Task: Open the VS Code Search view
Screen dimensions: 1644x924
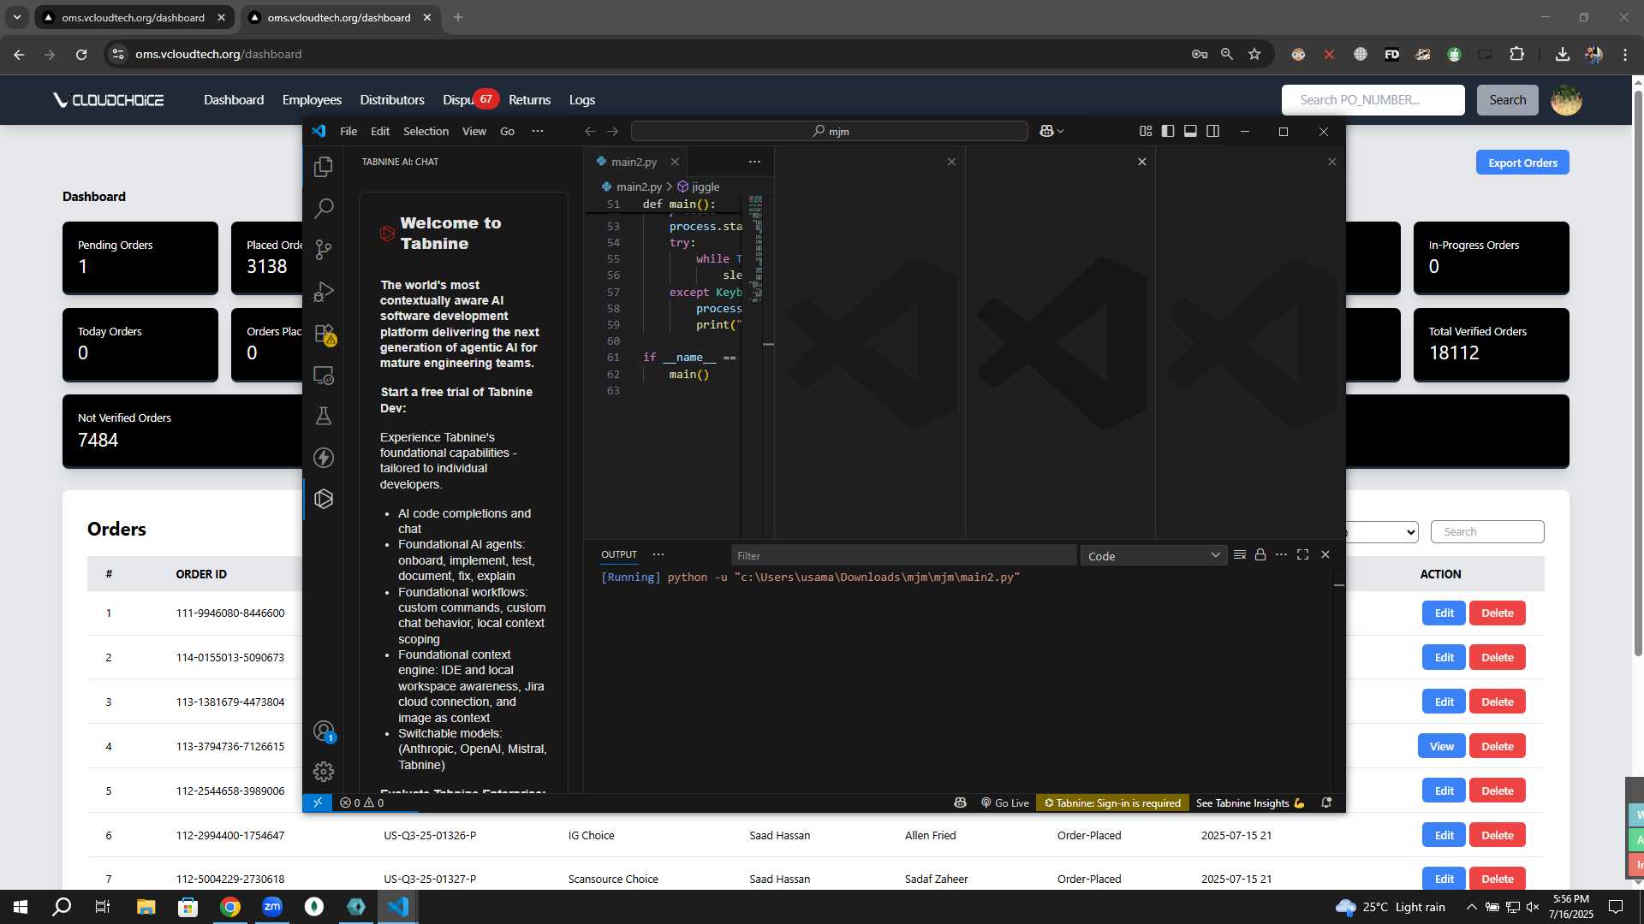Action: coord(324,208)
